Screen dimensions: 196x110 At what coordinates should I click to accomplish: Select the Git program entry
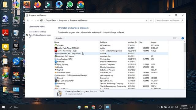click(x=111, y=86)
